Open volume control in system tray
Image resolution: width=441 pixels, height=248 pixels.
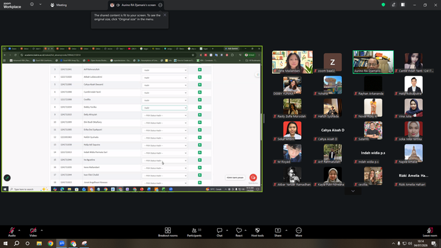click(410, 243)
